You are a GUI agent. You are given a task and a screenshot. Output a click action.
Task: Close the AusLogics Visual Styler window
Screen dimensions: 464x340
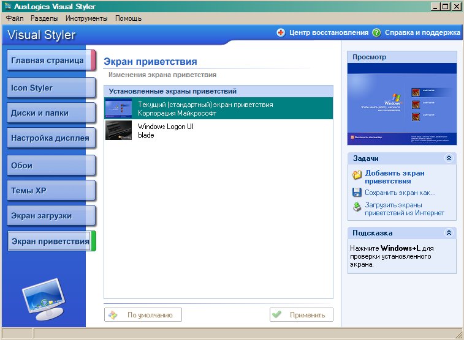[x=455, y=7]
